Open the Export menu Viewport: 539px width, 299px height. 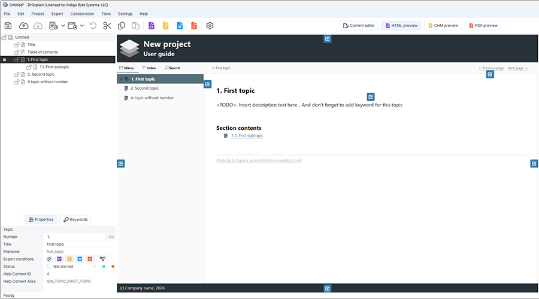click(x=57, y=14)
